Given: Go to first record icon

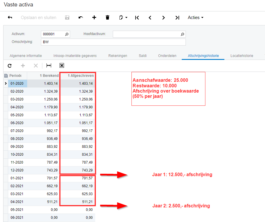Looking at the screenshot, I should [x=137, y=18].
